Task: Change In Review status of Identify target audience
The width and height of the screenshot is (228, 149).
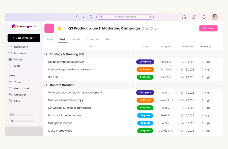Action: tap(145, 70)
